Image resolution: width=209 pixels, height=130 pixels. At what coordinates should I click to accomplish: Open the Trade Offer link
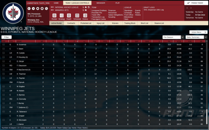pos(96,15)
